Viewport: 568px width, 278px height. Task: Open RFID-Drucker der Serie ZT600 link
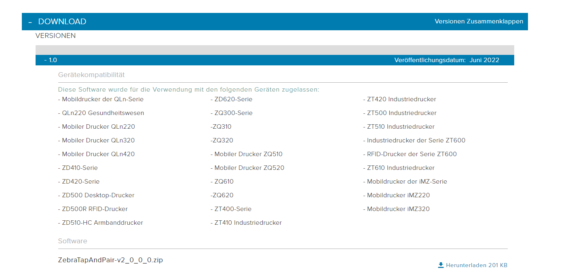(x=410, y=154)
